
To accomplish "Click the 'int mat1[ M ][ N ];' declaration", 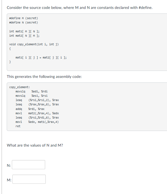I will (x=24, y=32).
